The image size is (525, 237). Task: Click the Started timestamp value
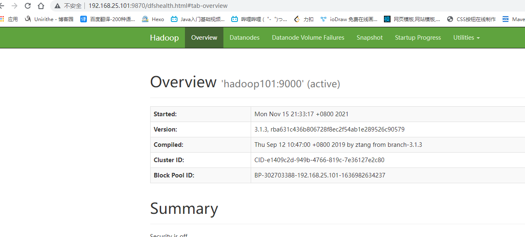302,114
